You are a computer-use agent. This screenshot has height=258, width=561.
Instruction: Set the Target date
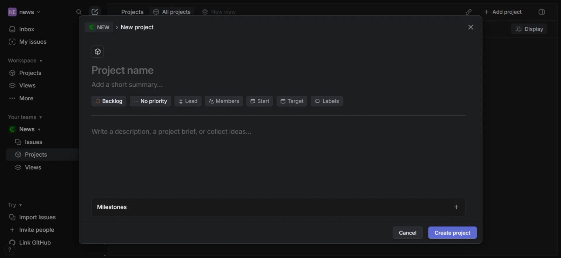[292, 101]
